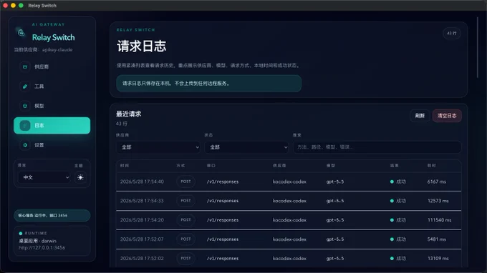Open the 工具 menu item

pos(52,86)
